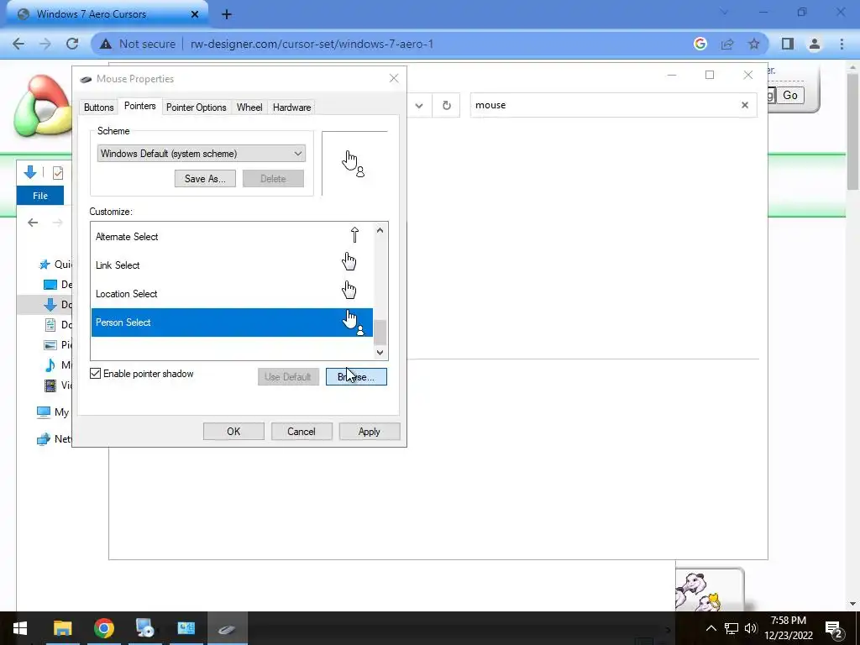The height and width of the screenshot is (645, 860).
Task: Select Desktop folder in Explorer sidebar
Action: point(58,285)
